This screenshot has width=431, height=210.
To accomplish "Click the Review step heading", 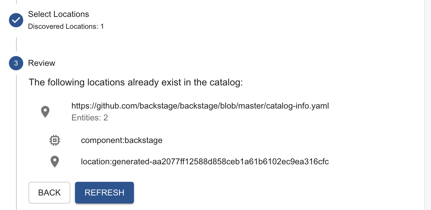I will pos(41,63).
